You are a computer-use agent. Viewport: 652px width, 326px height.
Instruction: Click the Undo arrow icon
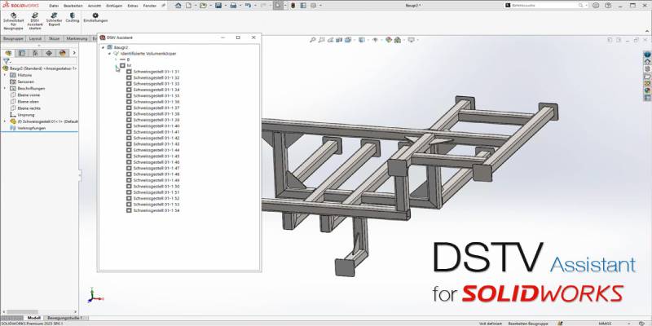(249, 6)
